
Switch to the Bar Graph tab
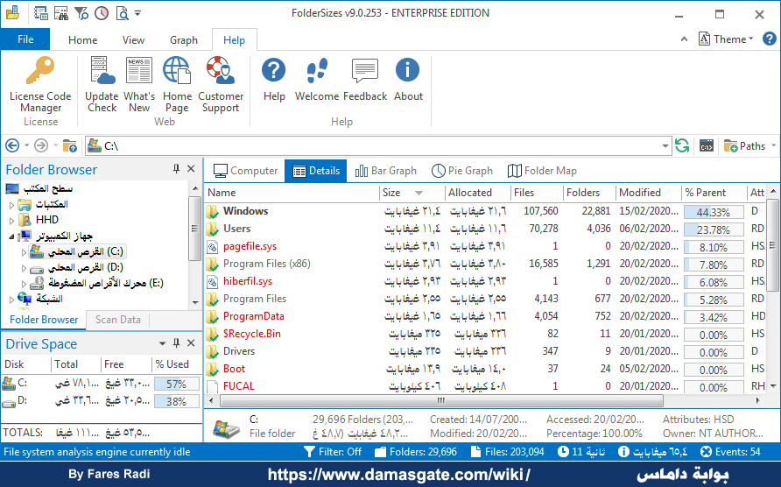[386, 171]
